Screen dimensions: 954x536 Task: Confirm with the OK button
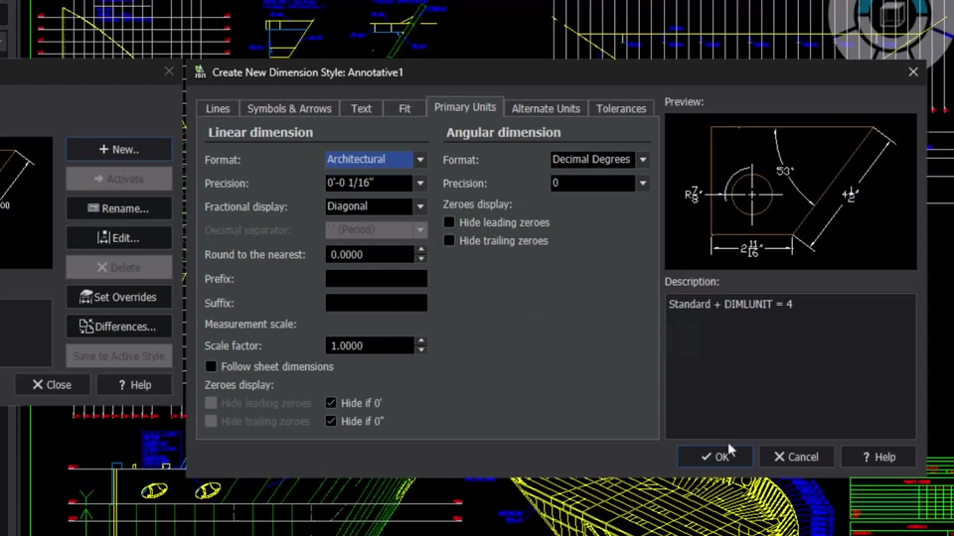714,457
